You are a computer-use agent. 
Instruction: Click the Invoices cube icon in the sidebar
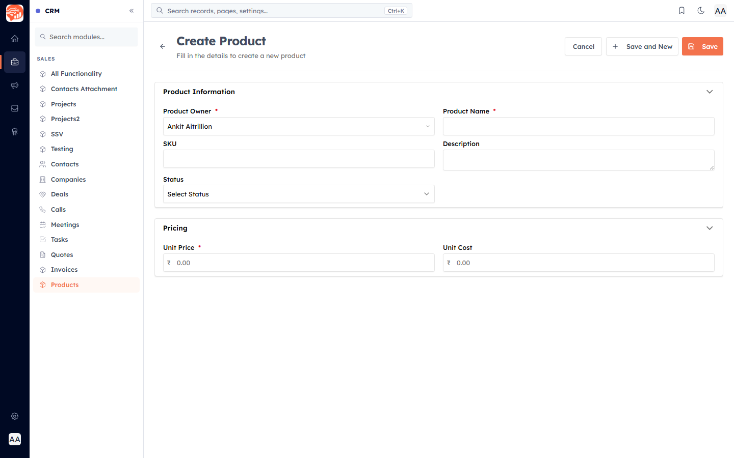[43, 270]
